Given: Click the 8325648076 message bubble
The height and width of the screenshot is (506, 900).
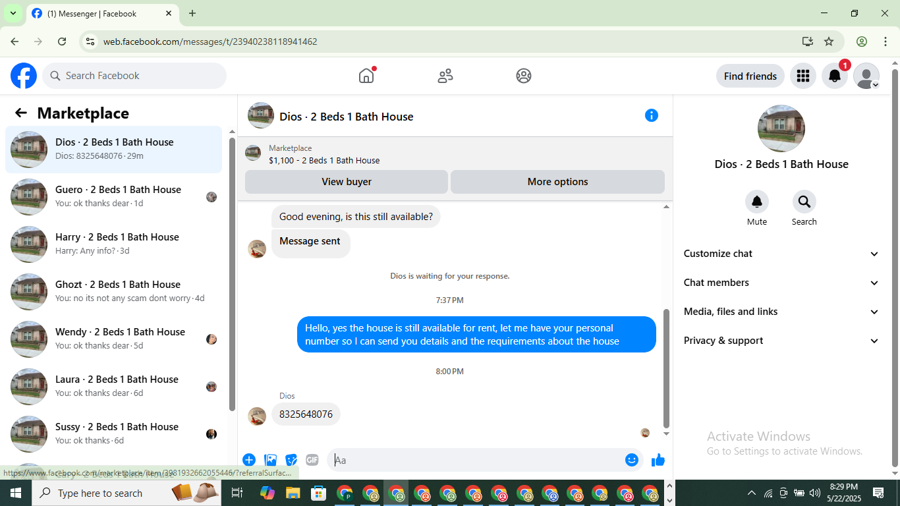Looking at the screenshot, I should point(306,414).
